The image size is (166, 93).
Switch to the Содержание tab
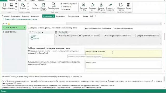(x=16, y=16)
